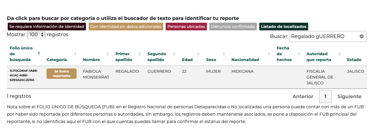Viewport: 375px width, 131px height.
Task: Click sort arrows beside the Nombre header
Action: [x=108, y=54]
